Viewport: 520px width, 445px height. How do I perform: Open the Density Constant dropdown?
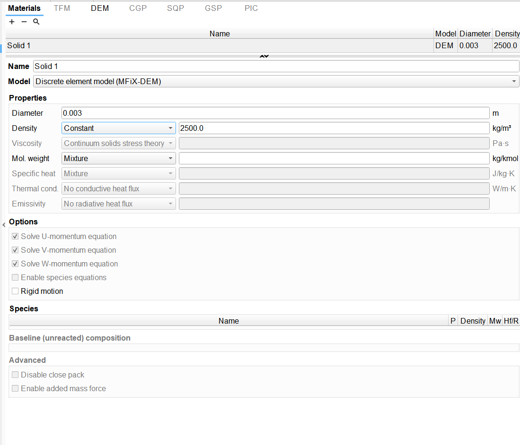(118, 128)
